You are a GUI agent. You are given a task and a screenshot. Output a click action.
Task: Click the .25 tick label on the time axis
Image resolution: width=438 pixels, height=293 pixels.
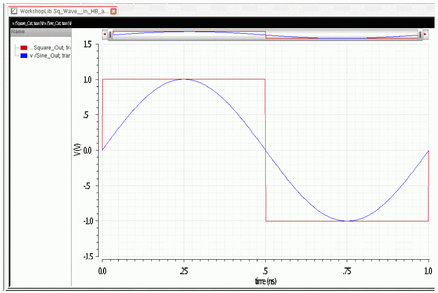click(183, 271)
